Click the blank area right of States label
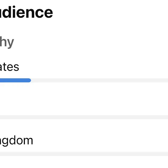This screenshot has height=168, width=168. 93,67
